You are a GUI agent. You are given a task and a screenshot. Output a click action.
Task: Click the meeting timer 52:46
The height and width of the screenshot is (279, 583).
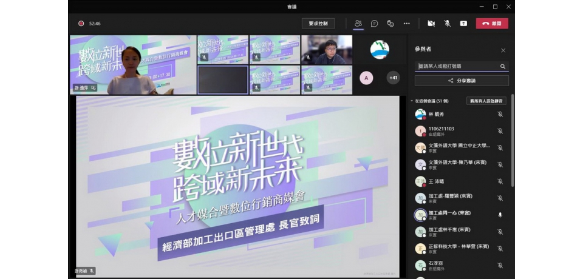tap(95, 24)
